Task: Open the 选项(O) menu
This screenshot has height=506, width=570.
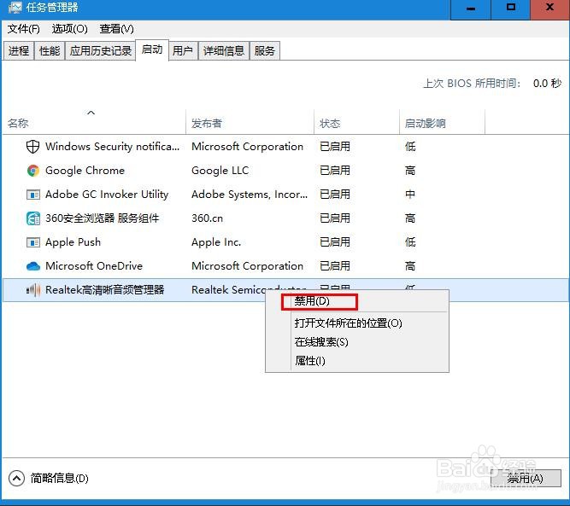Action: tap(70, 29)
